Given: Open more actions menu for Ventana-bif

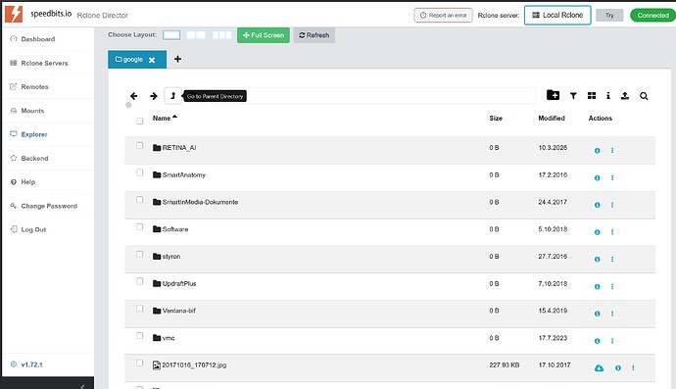Looking at the screenshot, I should 612,314.
